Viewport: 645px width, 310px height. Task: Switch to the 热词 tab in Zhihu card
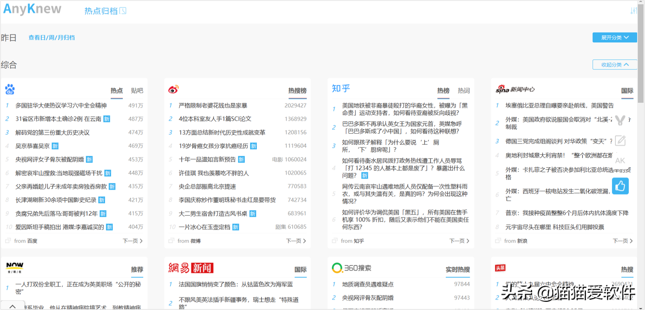click(x=464, y=90)
